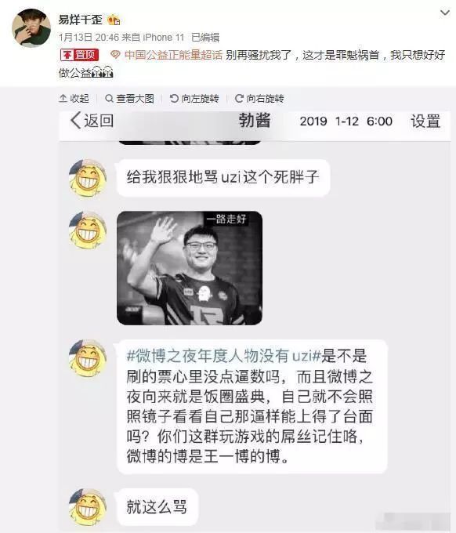
Task: Tap the 返回 back arrow in chat header
Action: (x=92, y=121)
